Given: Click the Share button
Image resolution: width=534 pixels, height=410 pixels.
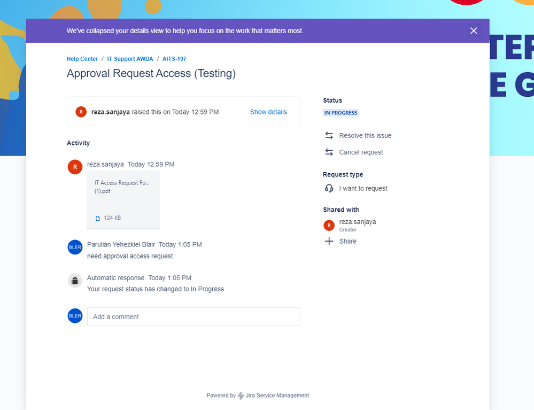Looking at the screenshot, I should 347,241.
